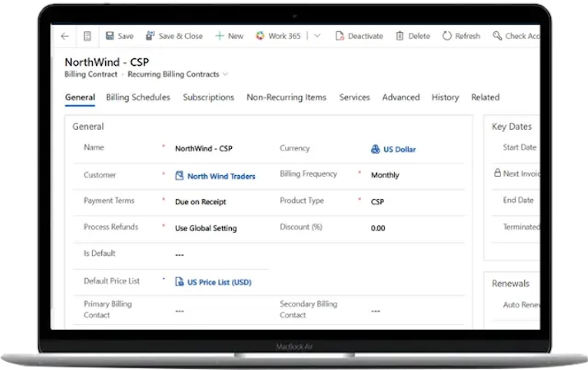Click the Secondary Billing Contact empty field
Image resolution: width=588 pixels, height=370 pixels.
coord(376,311)
